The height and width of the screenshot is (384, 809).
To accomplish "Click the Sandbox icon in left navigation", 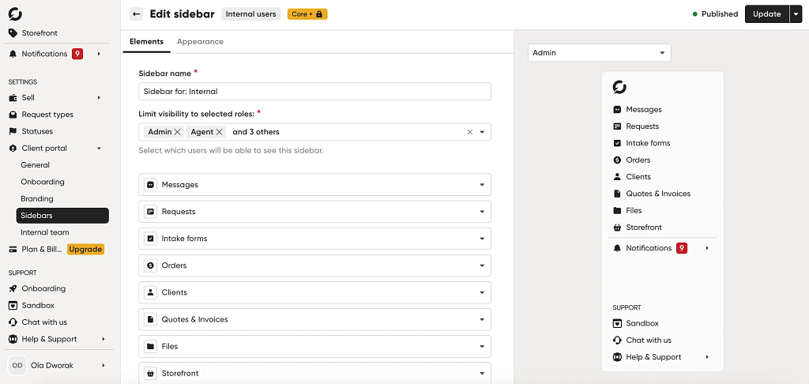I will coord(13,305).
